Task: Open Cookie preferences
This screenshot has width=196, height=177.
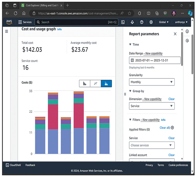Action: click(x=178, y=165)
